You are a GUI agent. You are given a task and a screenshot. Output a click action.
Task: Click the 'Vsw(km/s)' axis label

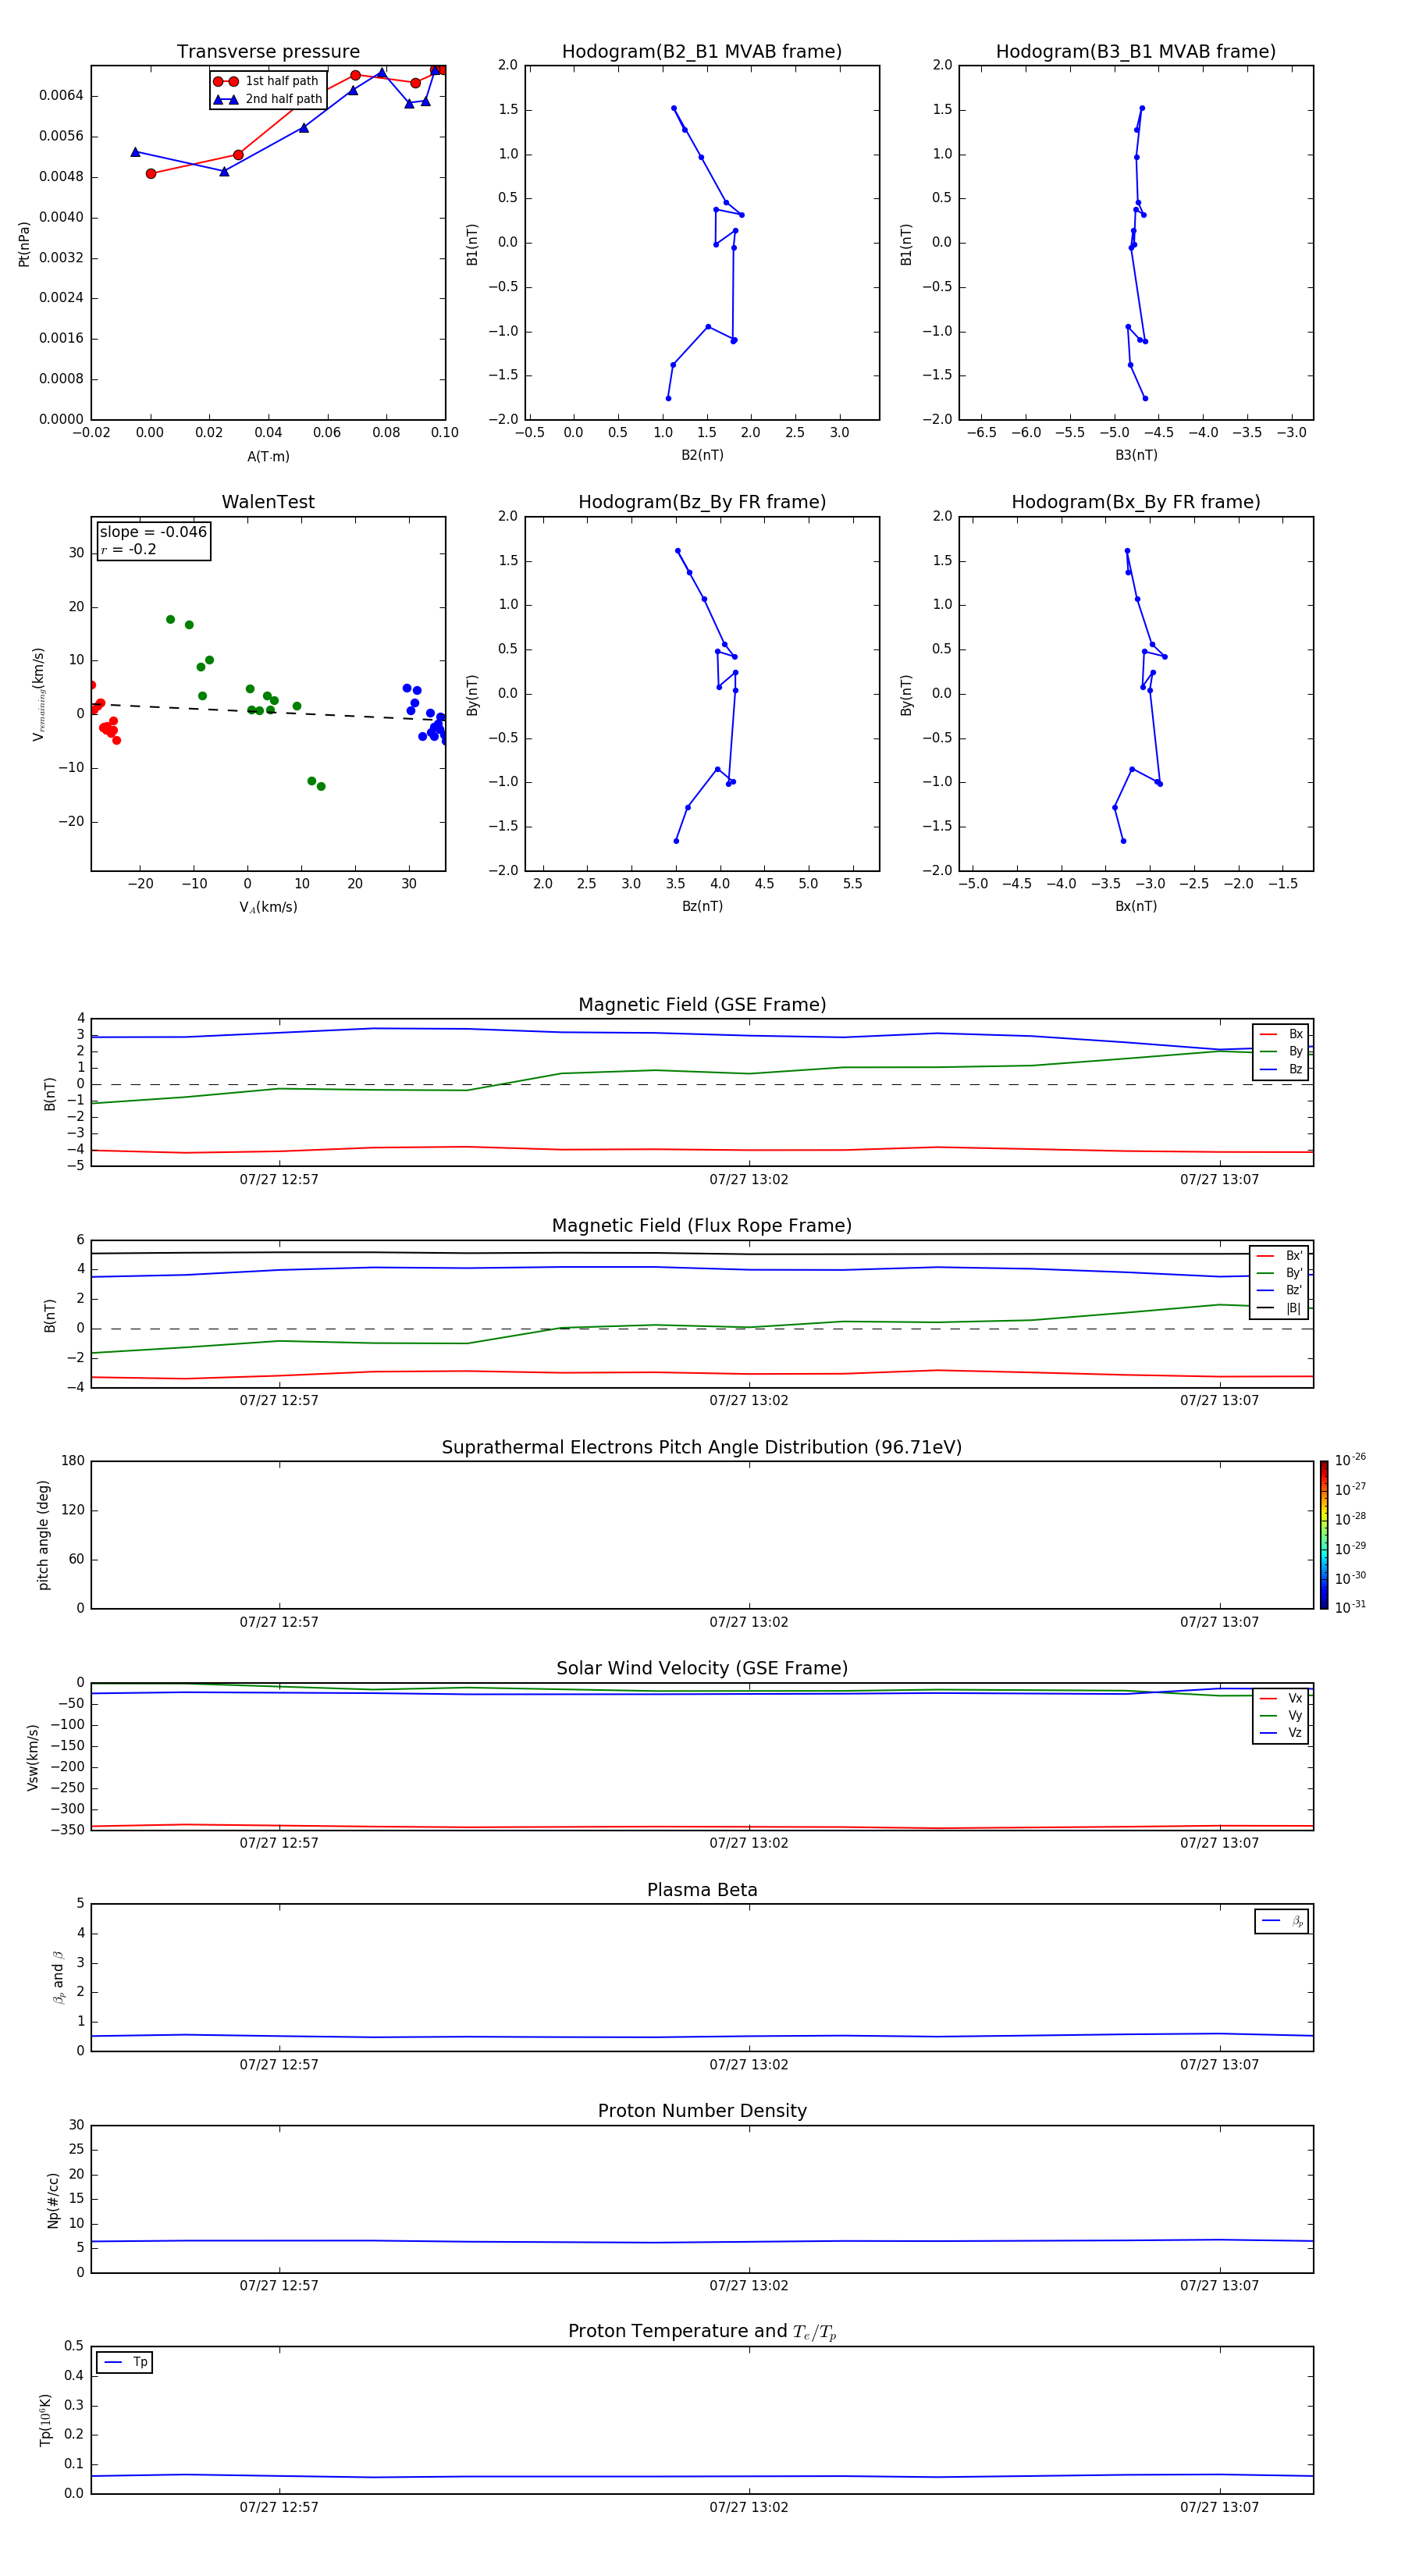pos(33,1757)
